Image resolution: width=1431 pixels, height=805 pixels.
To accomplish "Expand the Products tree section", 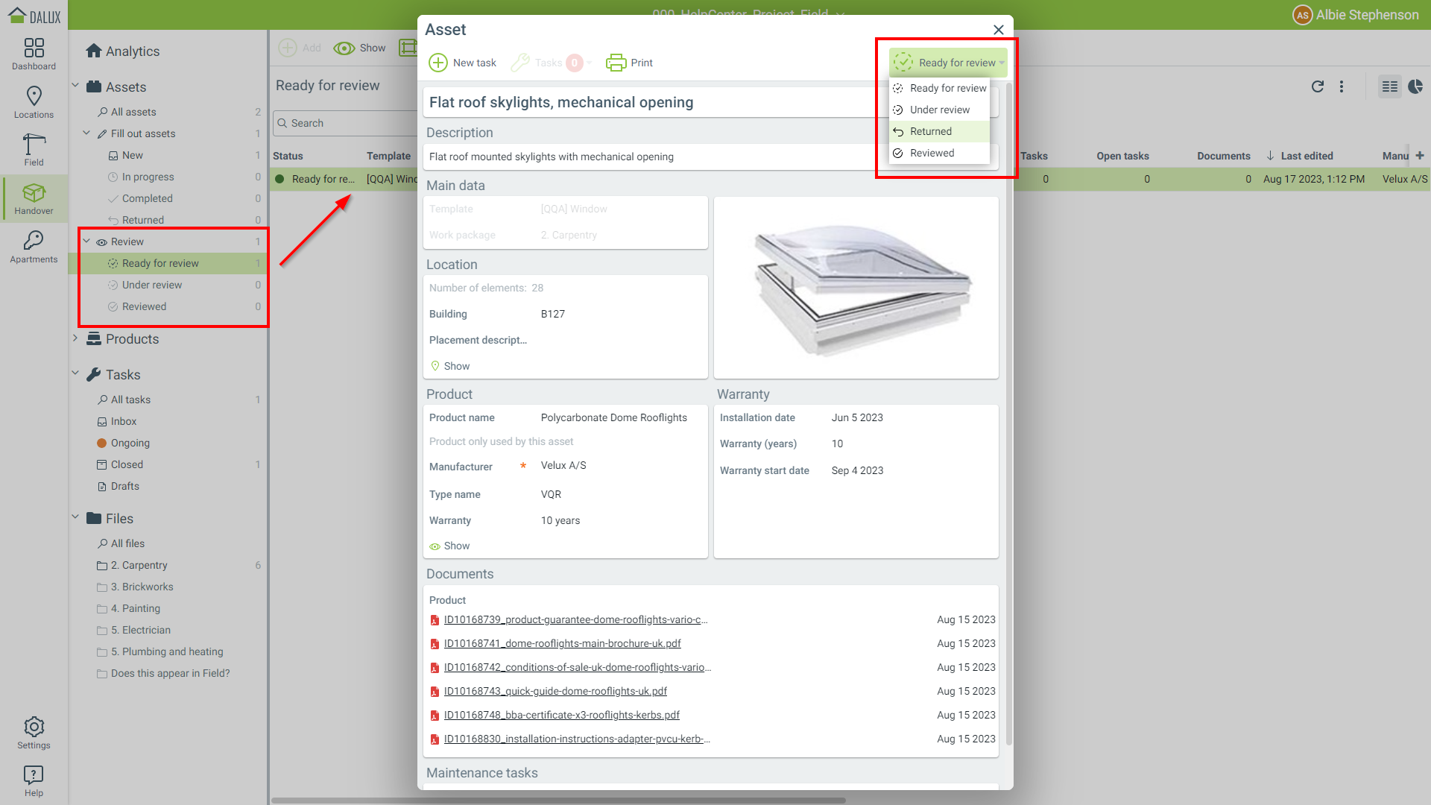I will coord(75,338).
